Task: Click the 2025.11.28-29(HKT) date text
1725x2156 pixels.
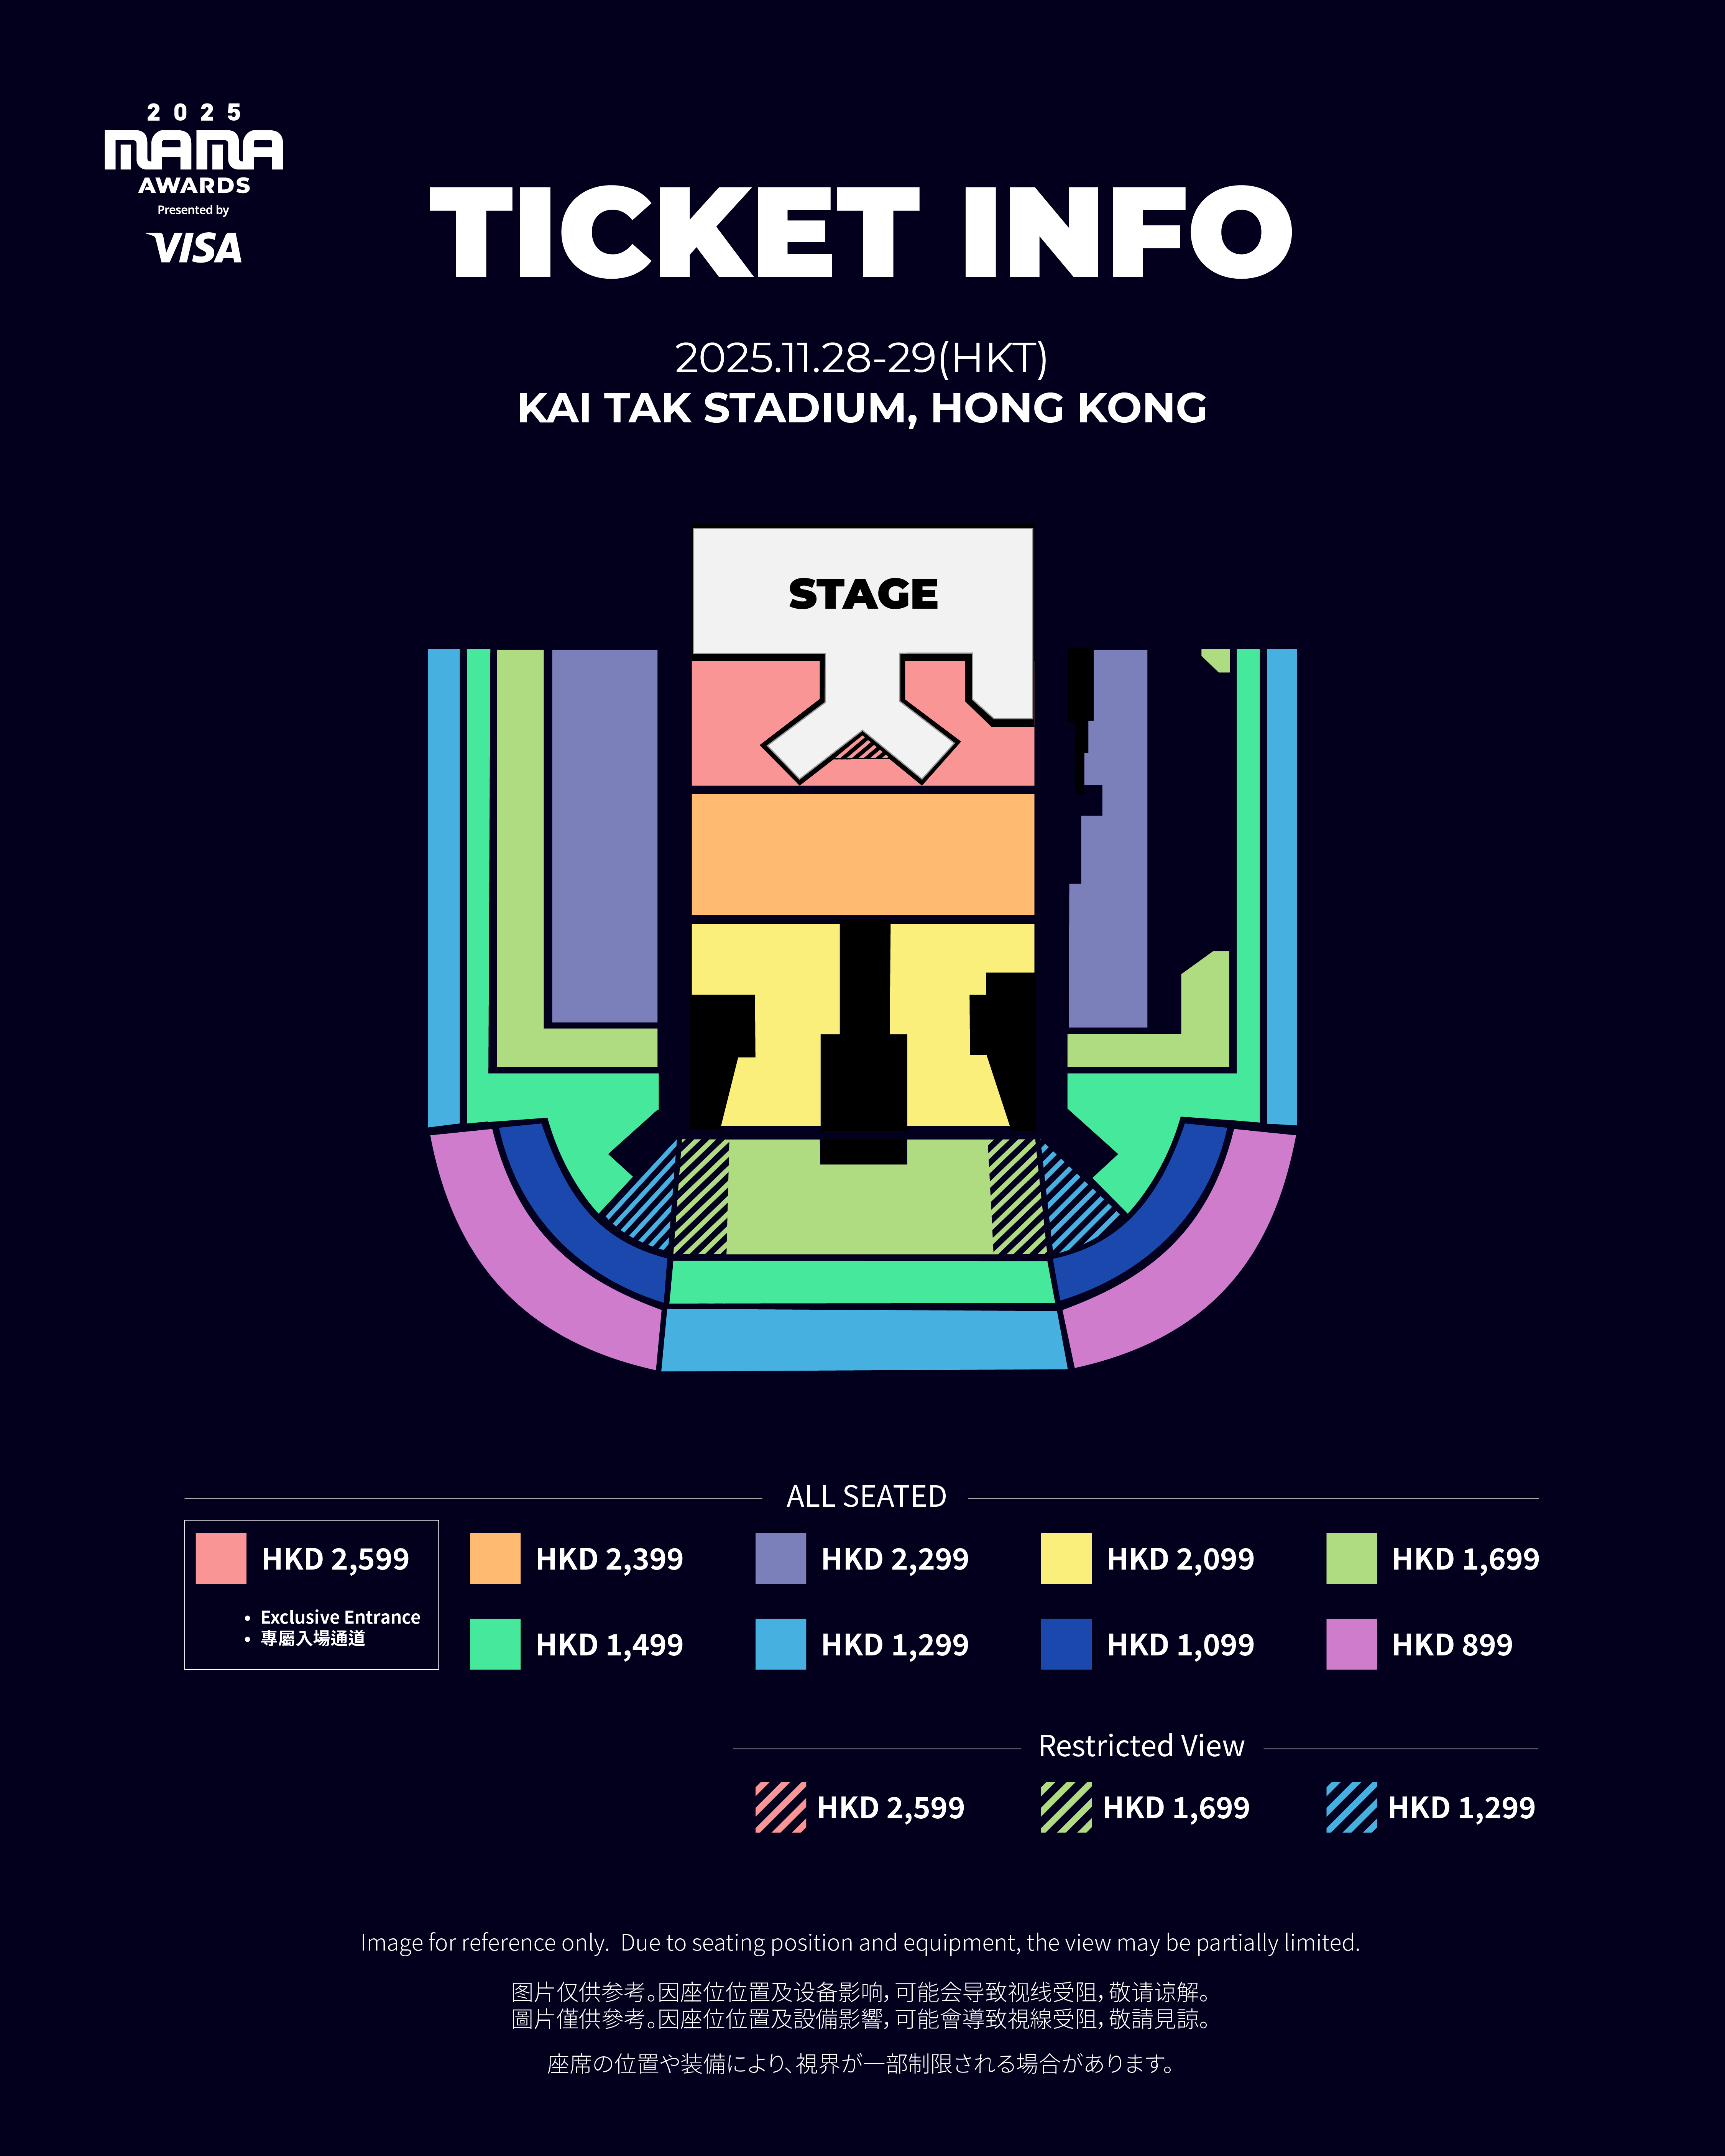Action: (x=862, y=358)
